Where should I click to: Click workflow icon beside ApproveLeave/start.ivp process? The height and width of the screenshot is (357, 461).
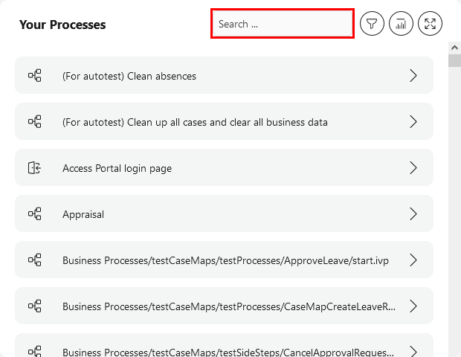[34, 260]
